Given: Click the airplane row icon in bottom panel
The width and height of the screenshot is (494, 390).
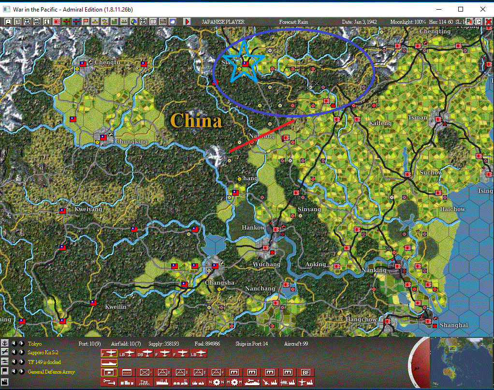Looking at the screenshot, I should click(5, 352).
